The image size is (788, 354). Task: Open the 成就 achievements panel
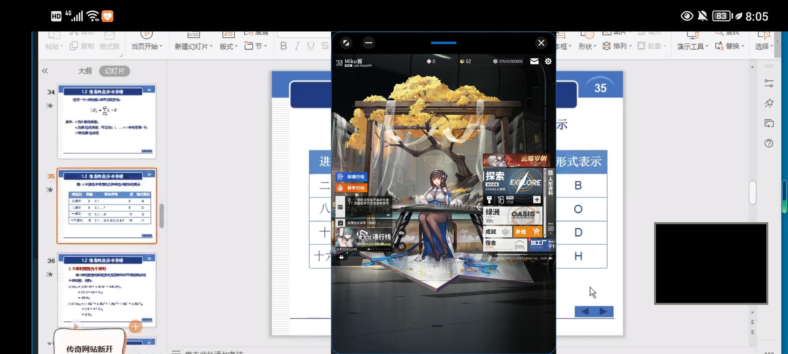[x=497, y=232]
